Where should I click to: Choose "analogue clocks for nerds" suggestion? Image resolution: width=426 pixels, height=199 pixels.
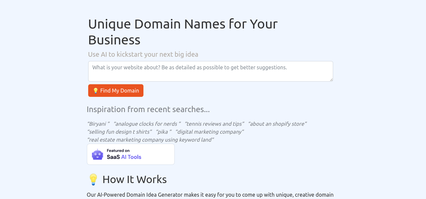click(147, 124)
